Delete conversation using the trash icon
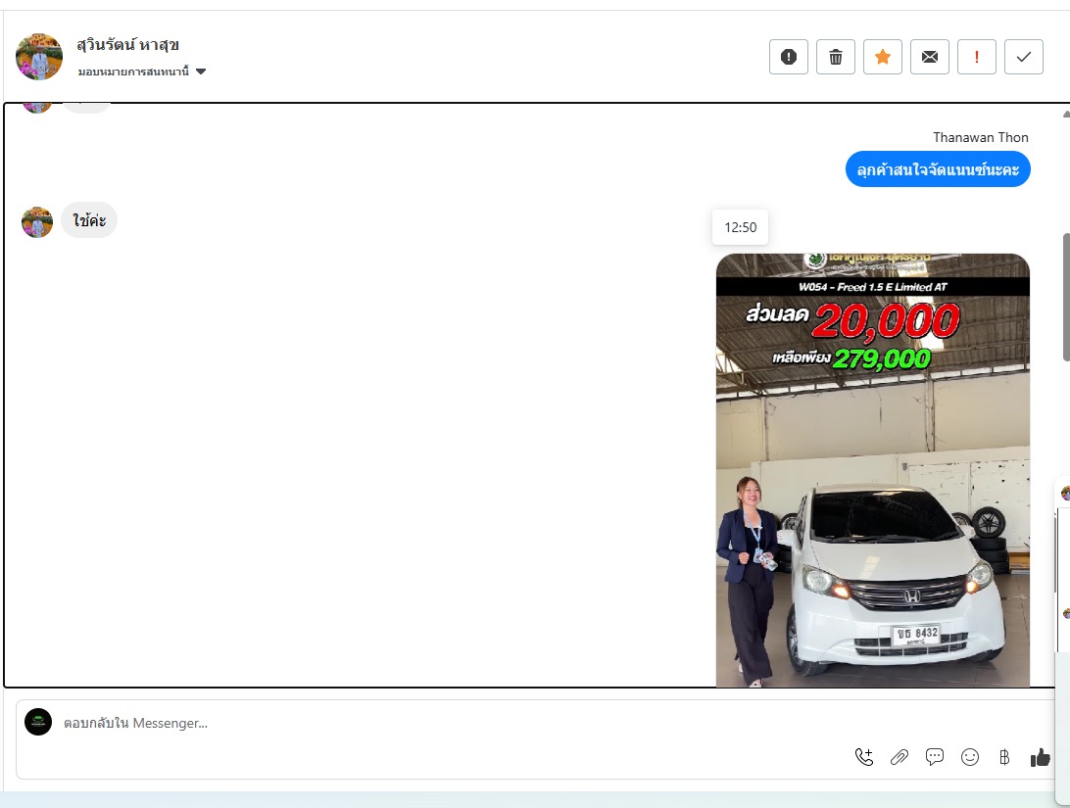The width and height of the screenshot is (1070, 808). (835, 57)
